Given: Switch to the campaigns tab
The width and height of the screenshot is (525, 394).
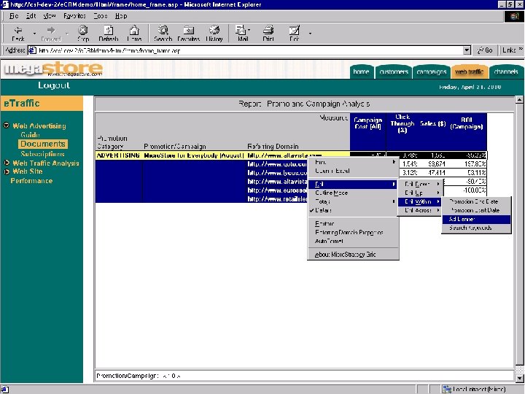Looking at the screenshot, I should 431,72.
